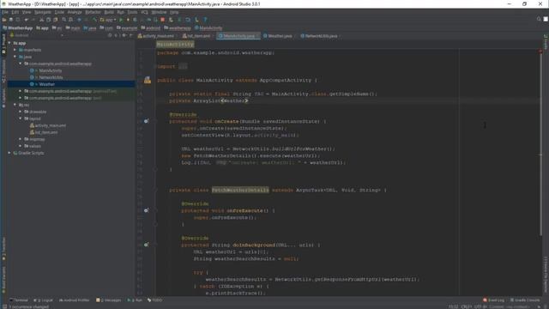Screen dimensions: 549x309
Task: Click weatherapp folder in navigation breadcrumb
Action: click(178, 28)
